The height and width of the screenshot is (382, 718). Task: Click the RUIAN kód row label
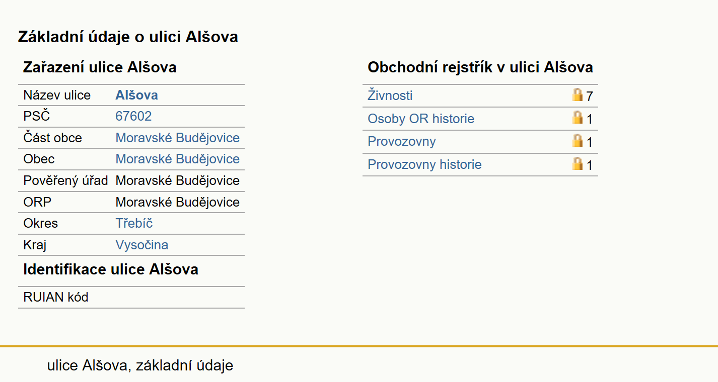click(x=56, y=297)
